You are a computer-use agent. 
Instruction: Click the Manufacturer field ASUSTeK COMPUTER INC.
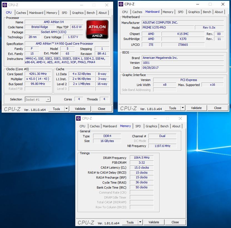(x=183, y=22)
